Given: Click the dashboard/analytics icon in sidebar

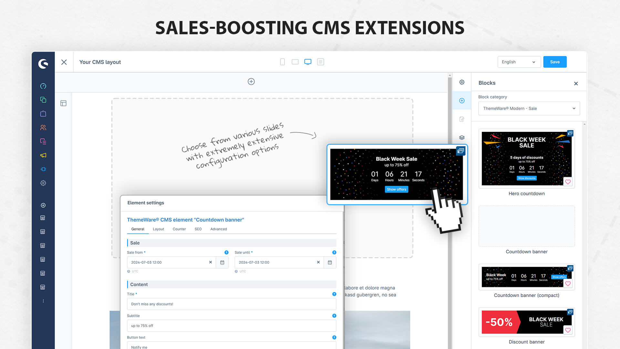Looking at the screenshot, I should tap(43, 86).
